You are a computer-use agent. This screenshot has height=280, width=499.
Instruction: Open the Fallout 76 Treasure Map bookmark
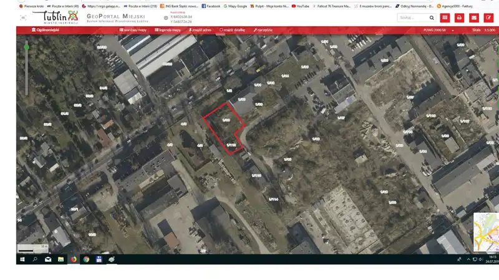click(x=331, y=6)
